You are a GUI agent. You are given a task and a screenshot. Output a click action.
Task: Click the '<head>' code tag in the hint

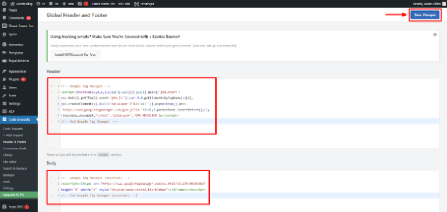coord(104,155)
